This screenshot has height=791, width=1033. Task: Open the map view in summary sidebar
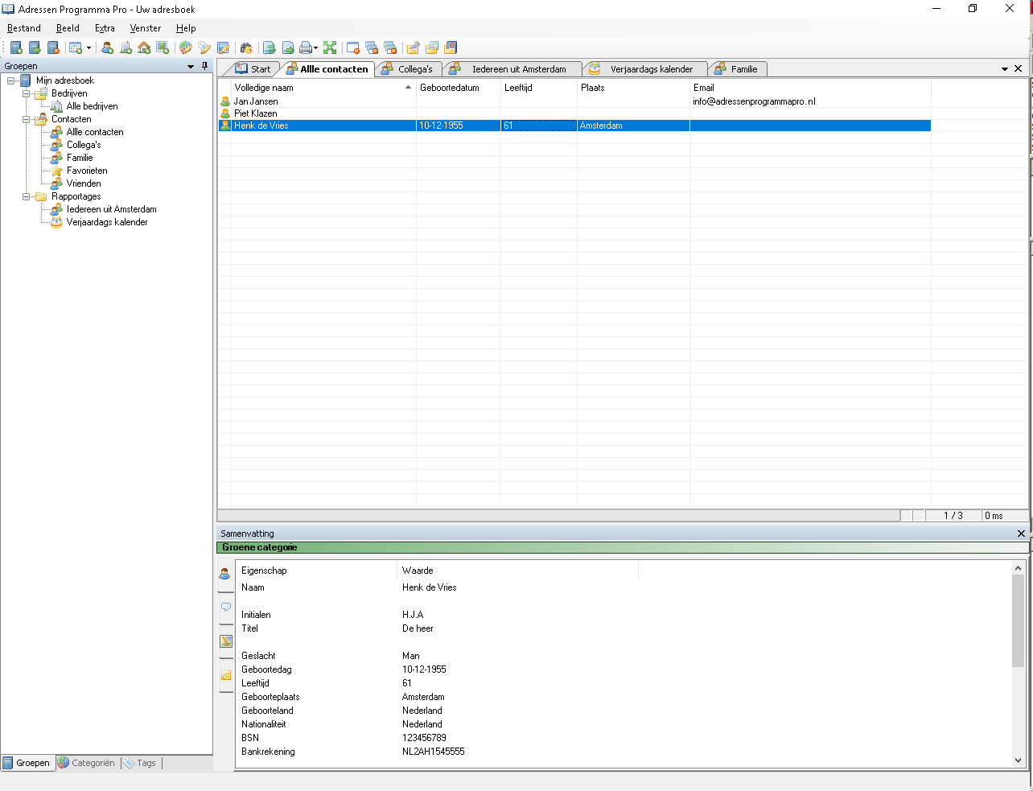click(x=226, y=641)
